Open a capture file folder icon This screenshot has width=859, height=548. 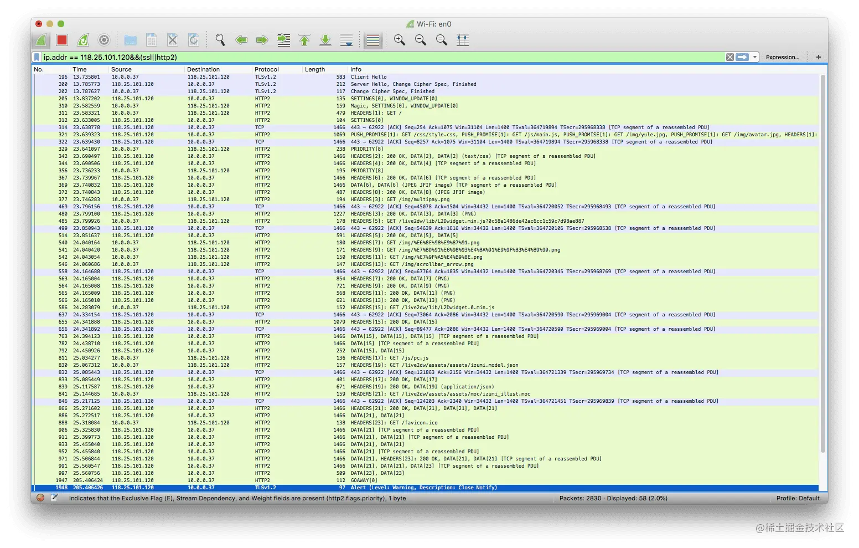(x=131, y=40)
